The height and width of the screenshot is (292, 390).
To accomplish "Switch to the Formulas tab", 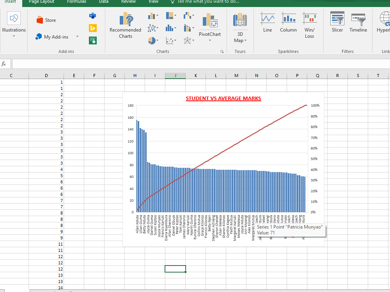I will (x=76, y=2).
